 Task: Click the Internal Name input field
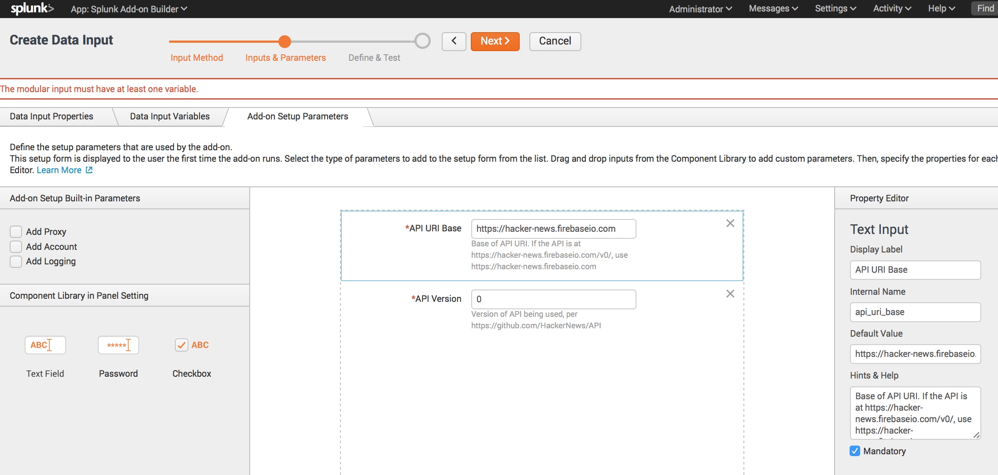(x=915, y=312)
